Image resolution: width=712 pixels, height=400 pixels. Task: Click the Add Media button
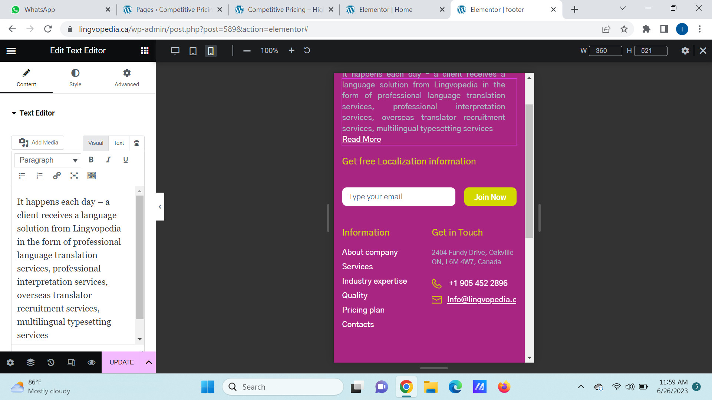(x=38, y=143)
